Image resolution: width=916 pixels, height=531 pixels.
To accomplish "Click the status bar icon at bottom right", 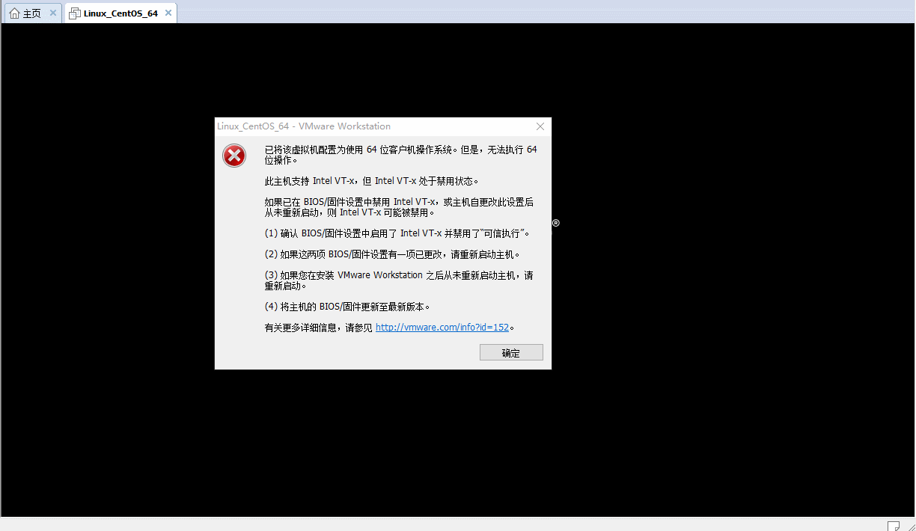I will 893,525.
